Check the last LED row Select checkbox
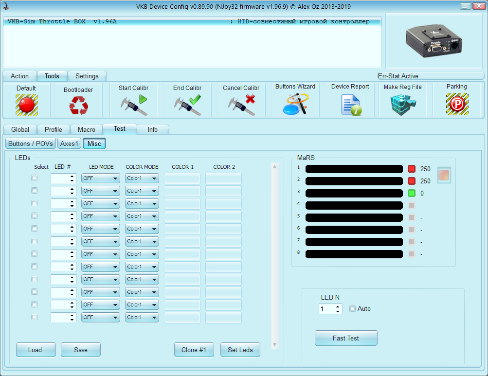488x376 pixels. [35, 317]
